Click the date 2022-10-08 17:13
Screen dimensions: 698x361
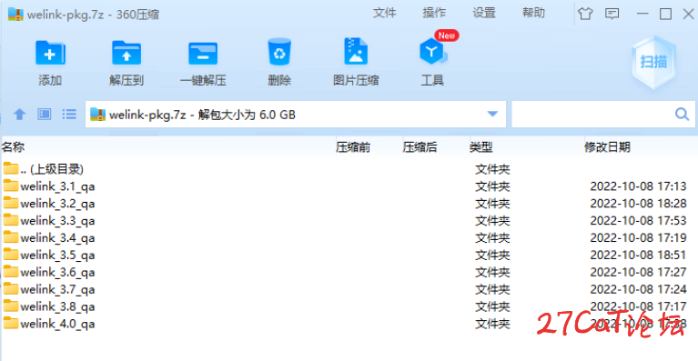[x=638, y=186]
